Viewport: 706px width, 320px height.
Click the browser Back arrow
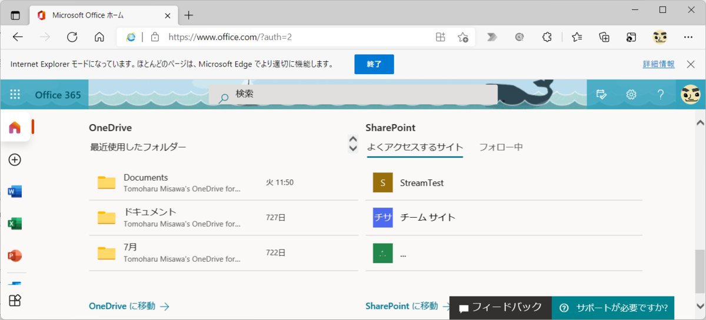(18, 37)
